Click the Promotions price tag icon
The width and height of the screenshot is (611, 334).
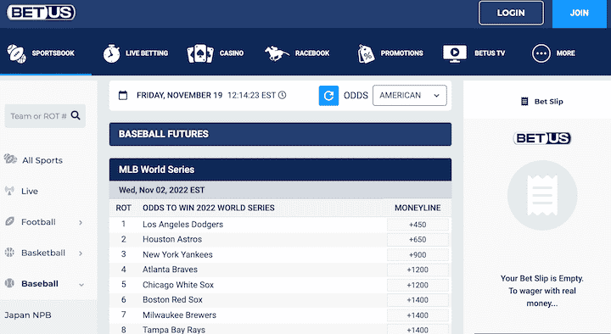point(366,53)
